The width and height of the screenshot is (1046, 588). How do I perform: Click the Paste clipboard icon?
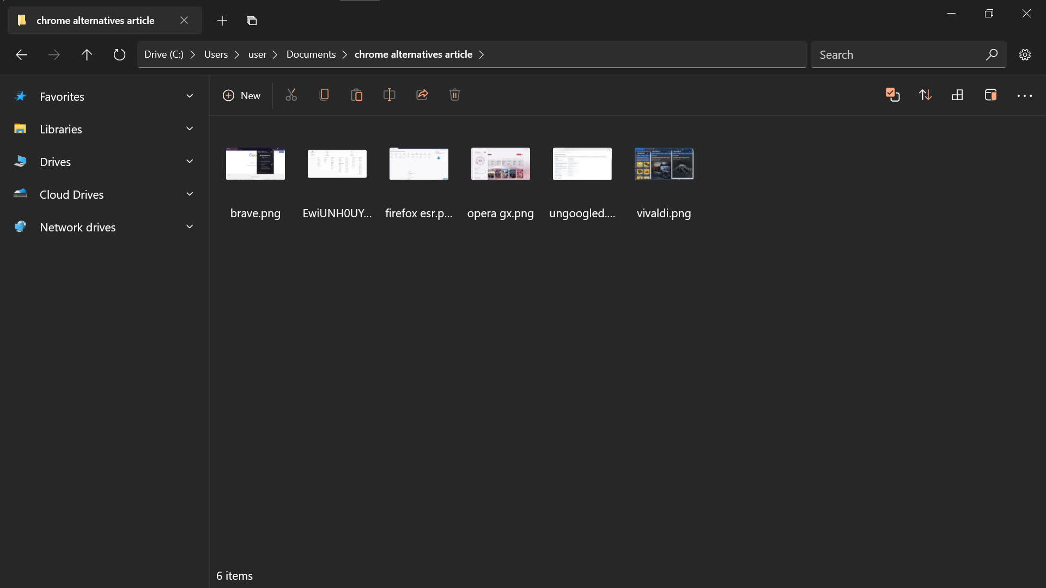coord(357,95)
